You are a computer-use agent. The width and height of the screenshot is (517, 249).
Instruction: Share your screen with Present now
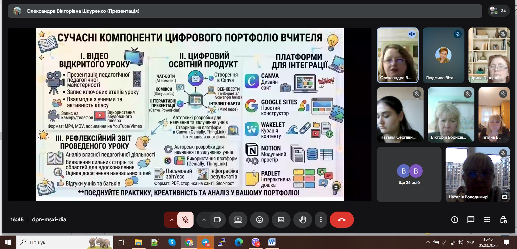(x=238, y=220)
